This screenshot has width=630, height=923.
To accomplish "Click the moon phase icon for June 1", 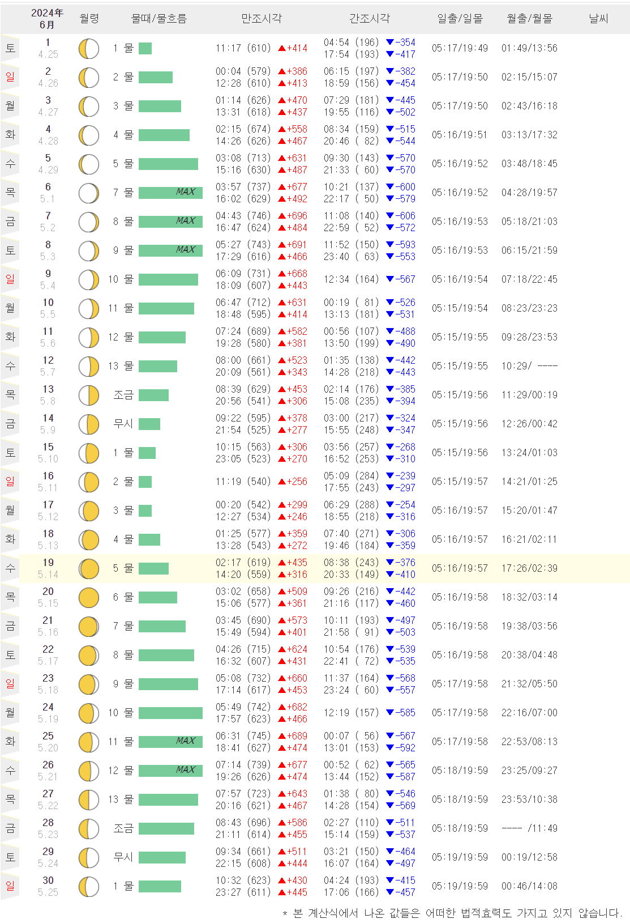I will click(x=89, y=49).
